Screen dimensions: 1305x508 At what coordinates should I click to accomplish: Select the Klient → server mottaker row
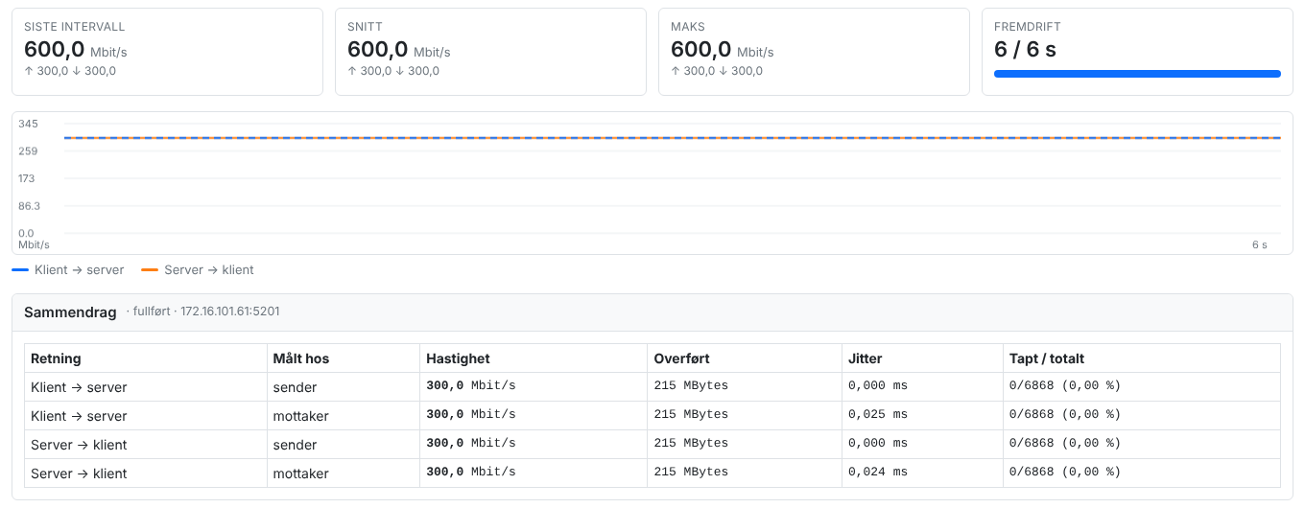(652, 416)
